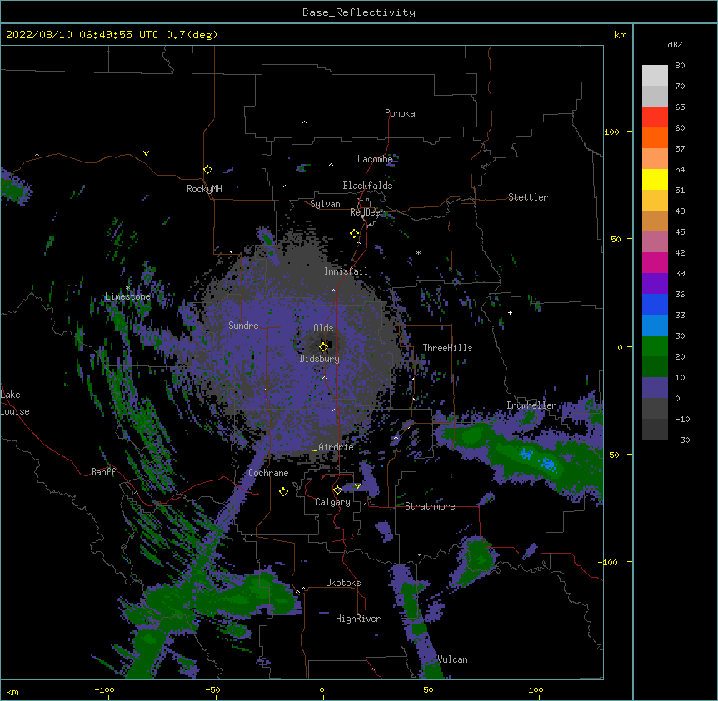Pick the light grey swatch between 80 and 70 dBZ
The height and width of the screenshot is (701, 718).
pyautogui.click(x=655, y=76)
